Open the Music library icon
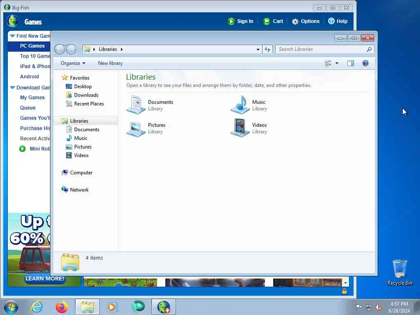Viewport: 420px width, 315px height. (x=240, y=105)
